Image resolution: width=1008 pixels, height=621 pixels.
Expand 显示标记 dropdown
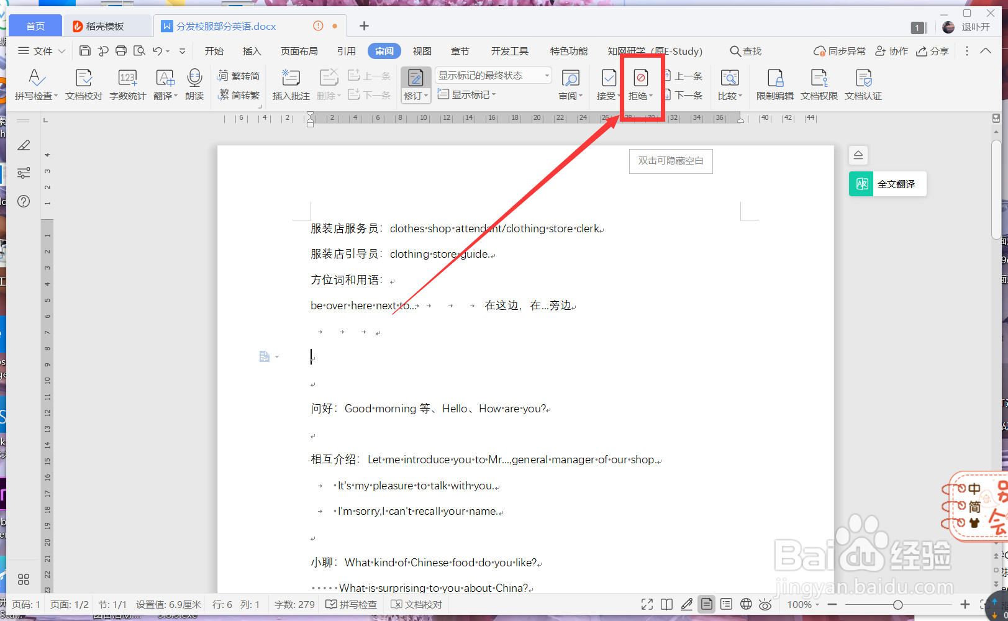point(494,95)
